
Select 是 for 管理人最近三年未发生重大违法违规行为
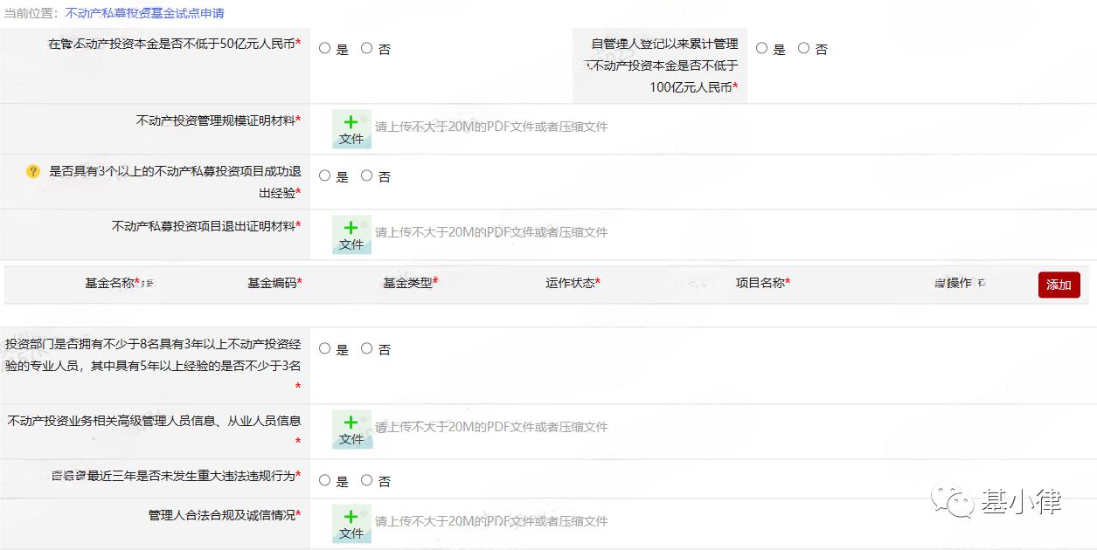323,479
